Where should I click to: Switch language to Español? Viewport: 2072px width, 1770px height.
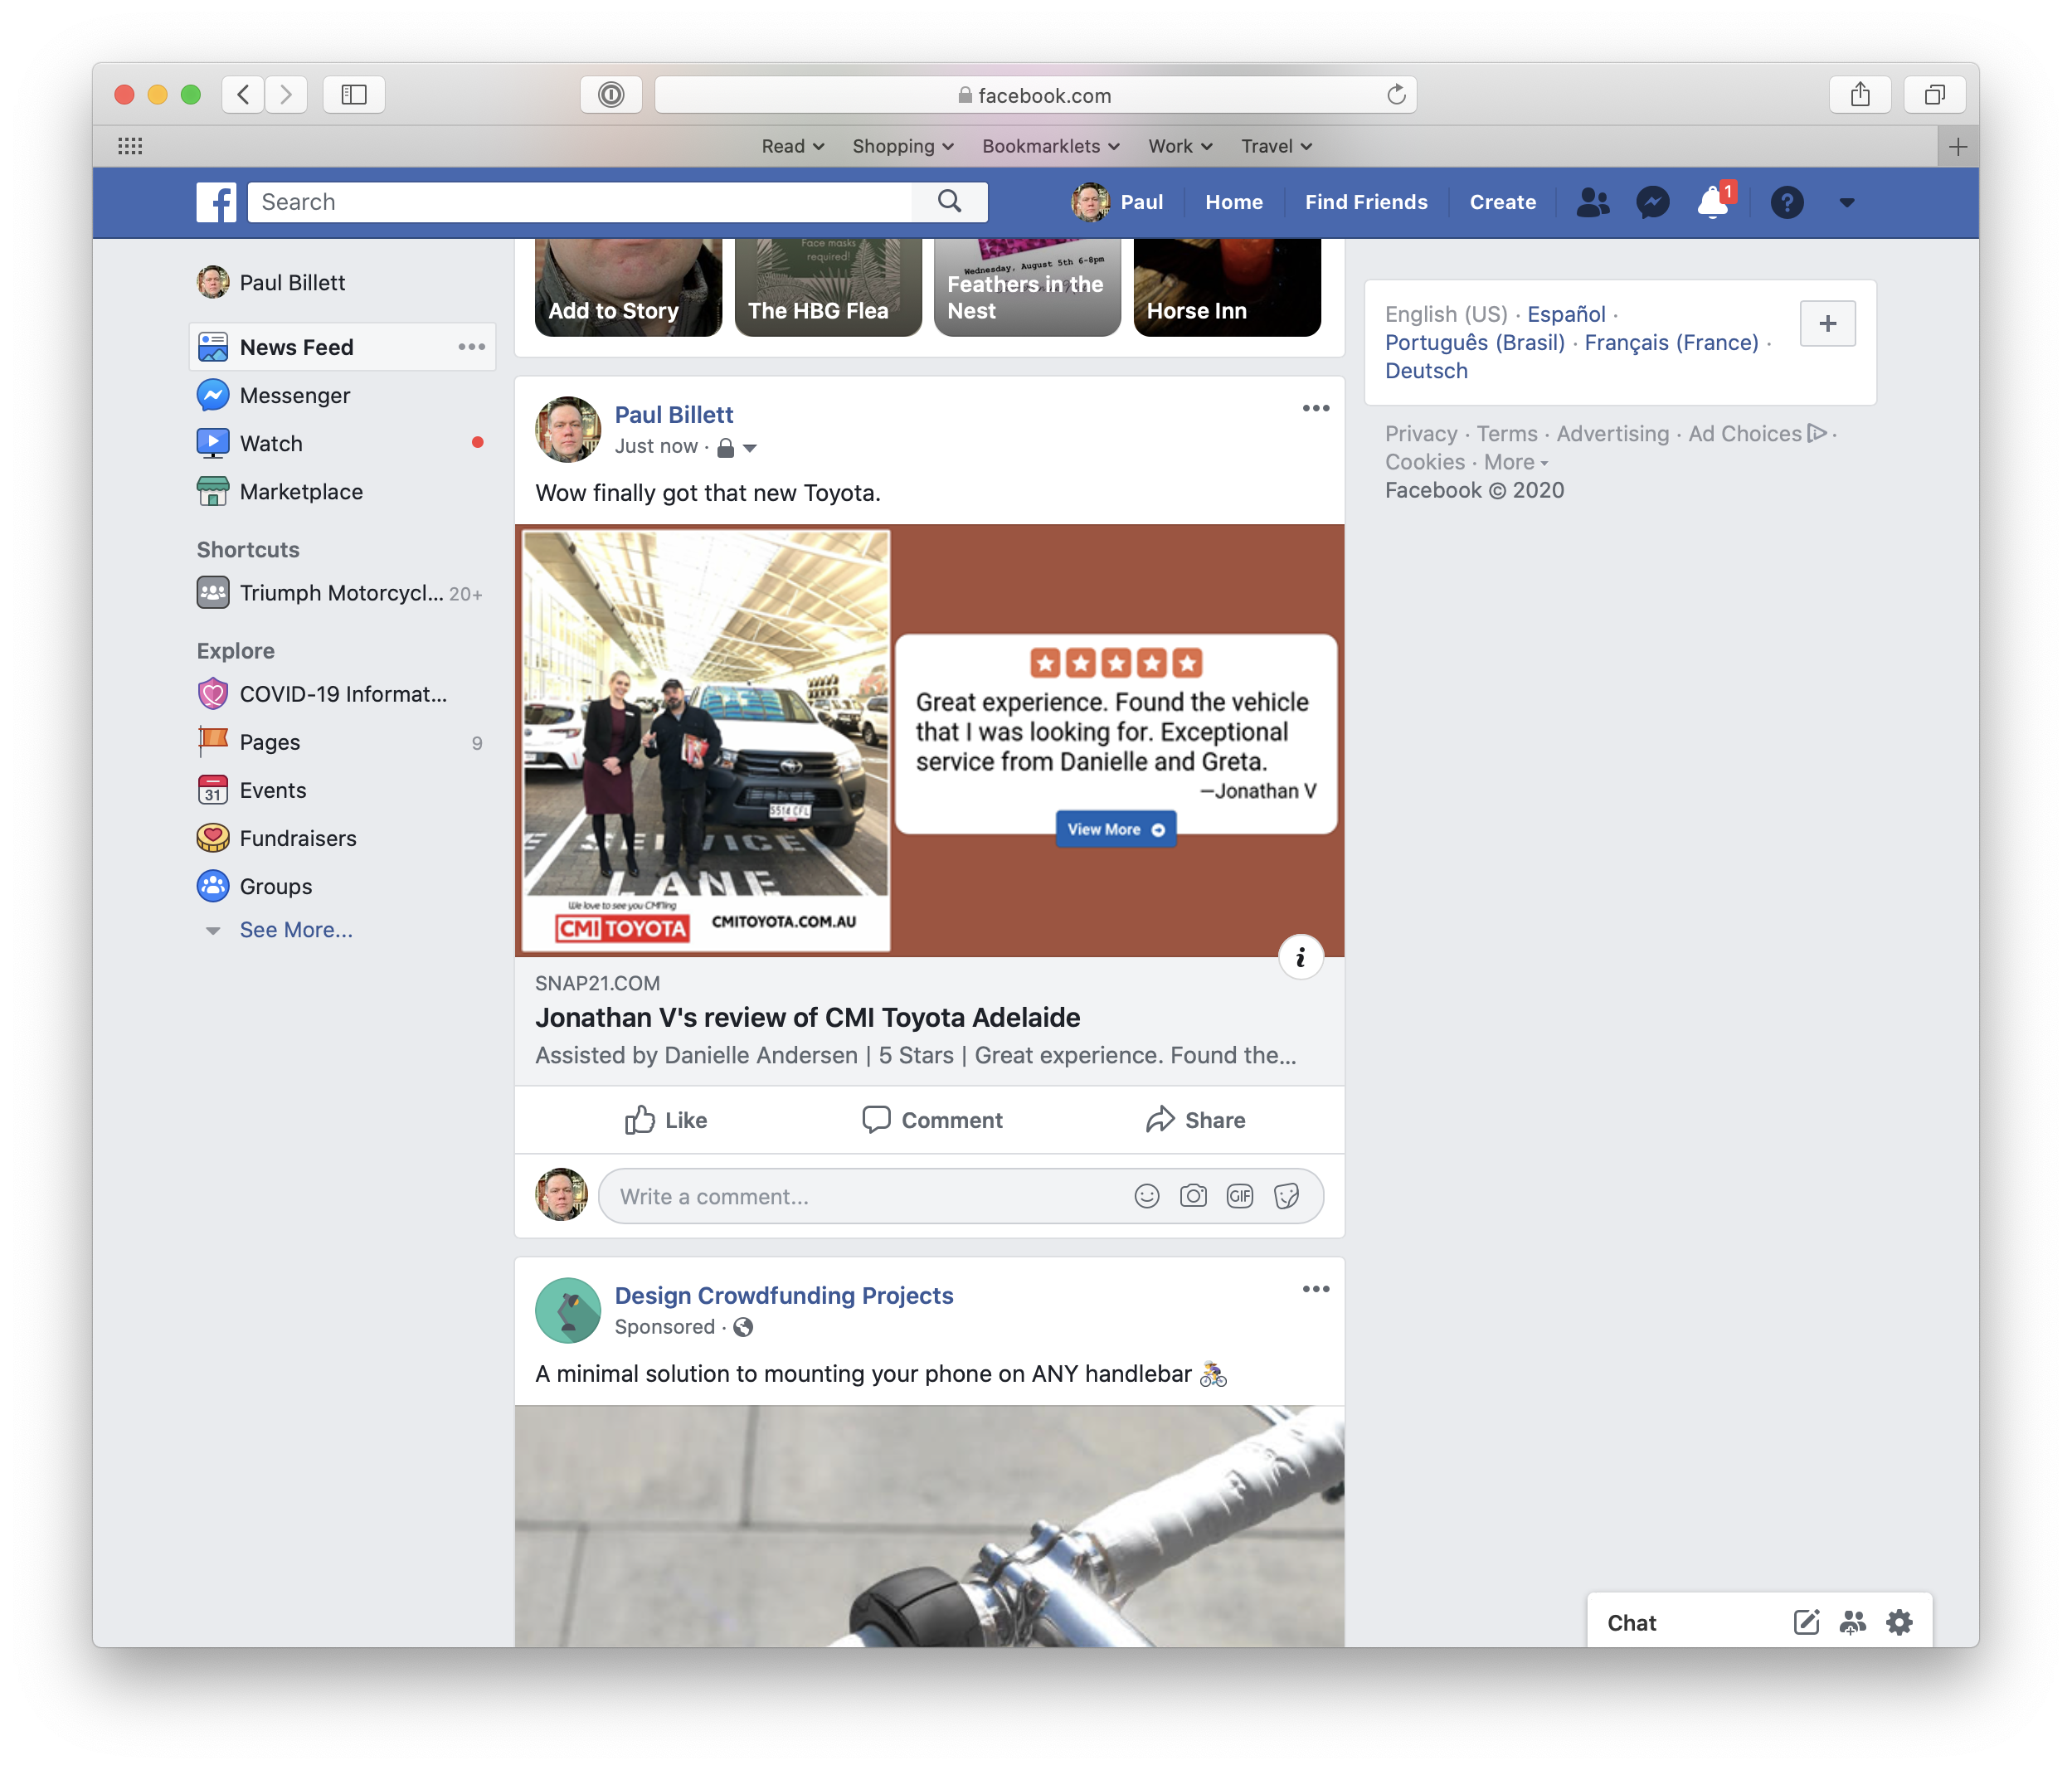point(1566,314)
